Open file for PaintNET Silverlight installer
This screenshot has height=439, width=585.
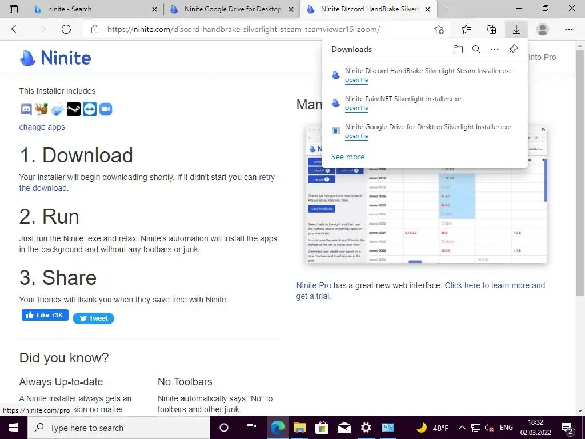coord(356,108)
